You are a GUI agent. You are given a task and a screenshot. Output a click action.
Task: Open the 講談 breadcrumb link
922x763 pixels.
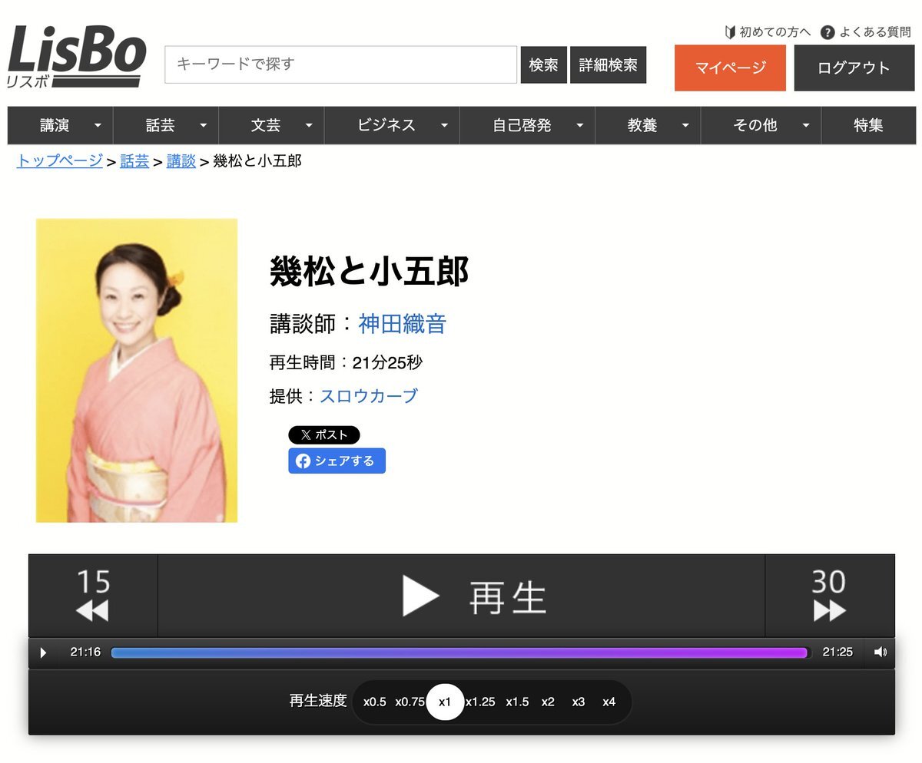(181, 161)
